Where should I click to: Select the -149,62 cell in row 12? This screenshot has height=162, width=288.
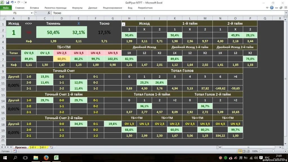(220, 88)
